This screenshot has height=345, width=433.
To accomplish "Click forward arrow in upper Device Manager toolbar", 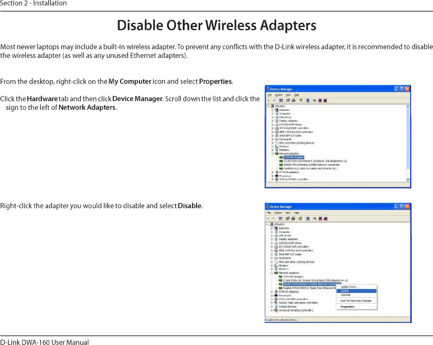I will click(274, 100).
